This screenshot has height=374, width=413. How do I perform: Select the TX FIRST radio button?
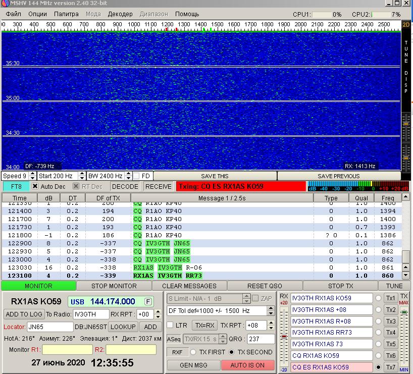[193, 352]
